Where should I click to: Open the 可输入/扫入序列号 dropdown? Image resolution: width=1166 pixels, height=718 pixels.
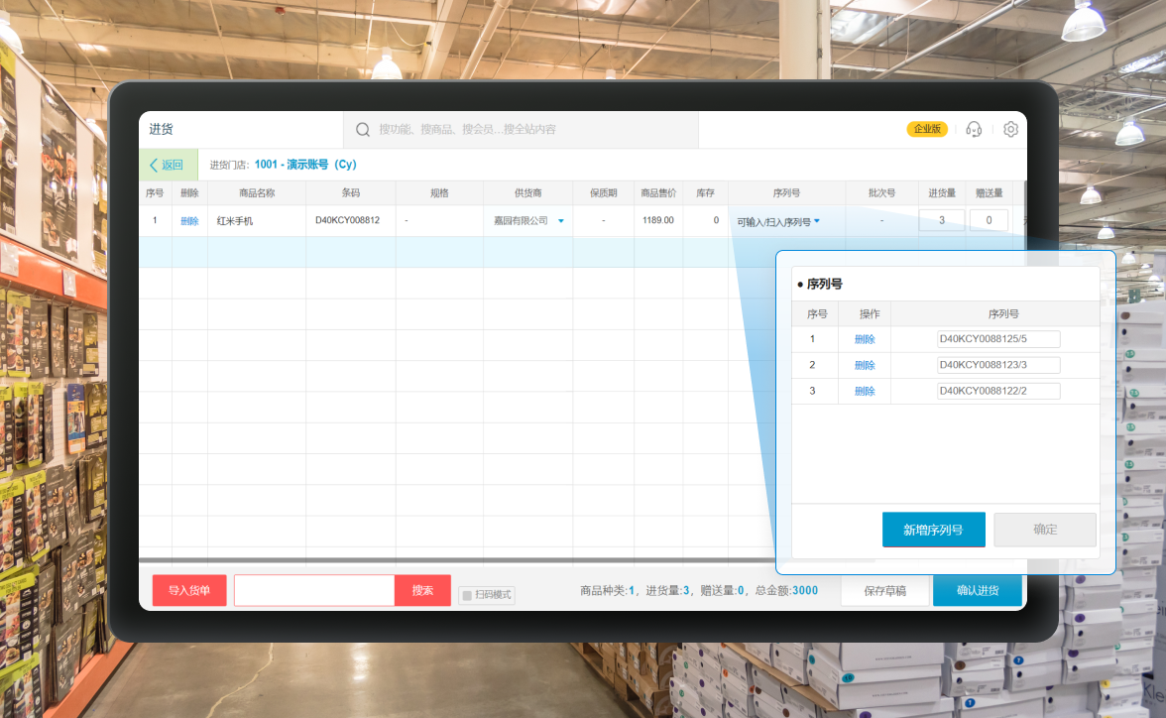[817, 222]
